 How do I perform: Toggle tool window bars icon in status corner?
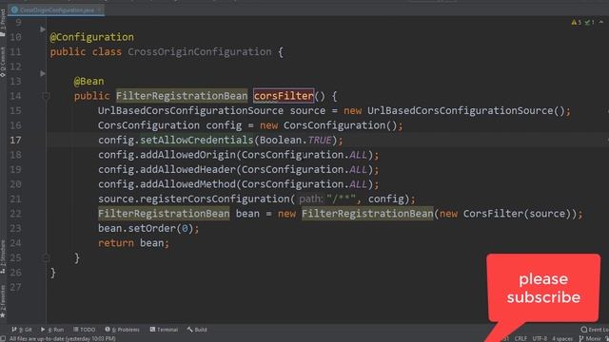(3, 338)
